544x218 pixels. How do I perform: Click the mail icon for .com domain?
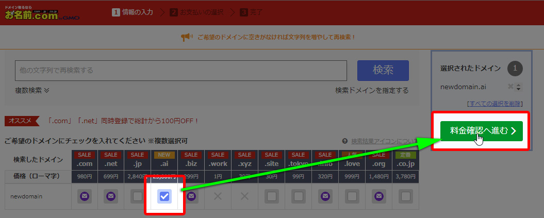point(85,196)
